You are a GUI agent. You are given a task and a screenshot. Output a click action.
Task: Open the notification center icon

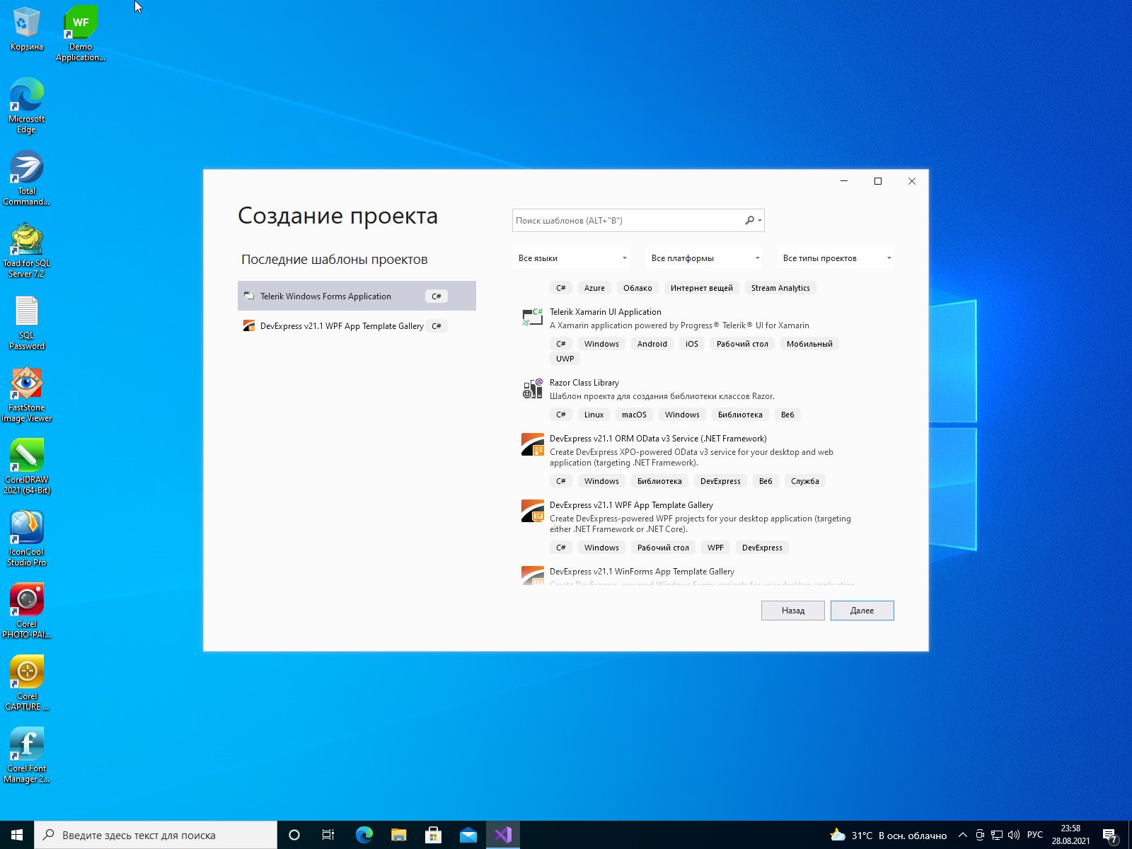[1109, 836]
